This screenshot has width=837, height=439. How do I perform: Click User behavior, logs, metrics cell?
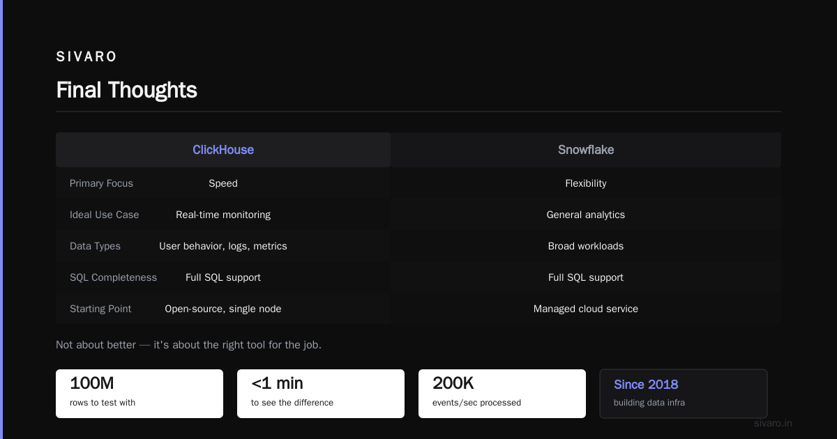click(223, 246)
